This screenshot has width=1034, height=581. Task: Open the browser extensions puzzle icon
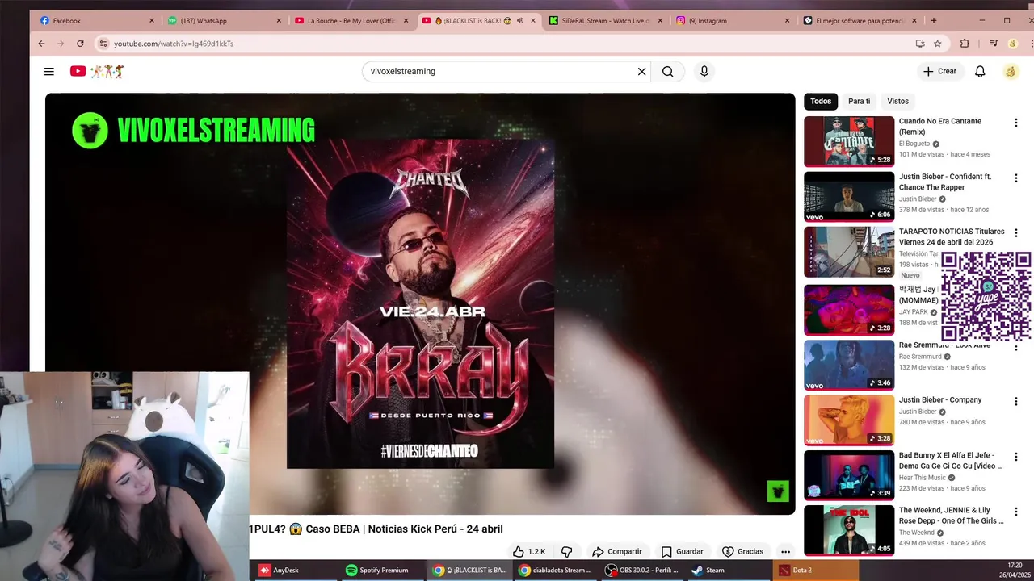[x=965, y=44]
